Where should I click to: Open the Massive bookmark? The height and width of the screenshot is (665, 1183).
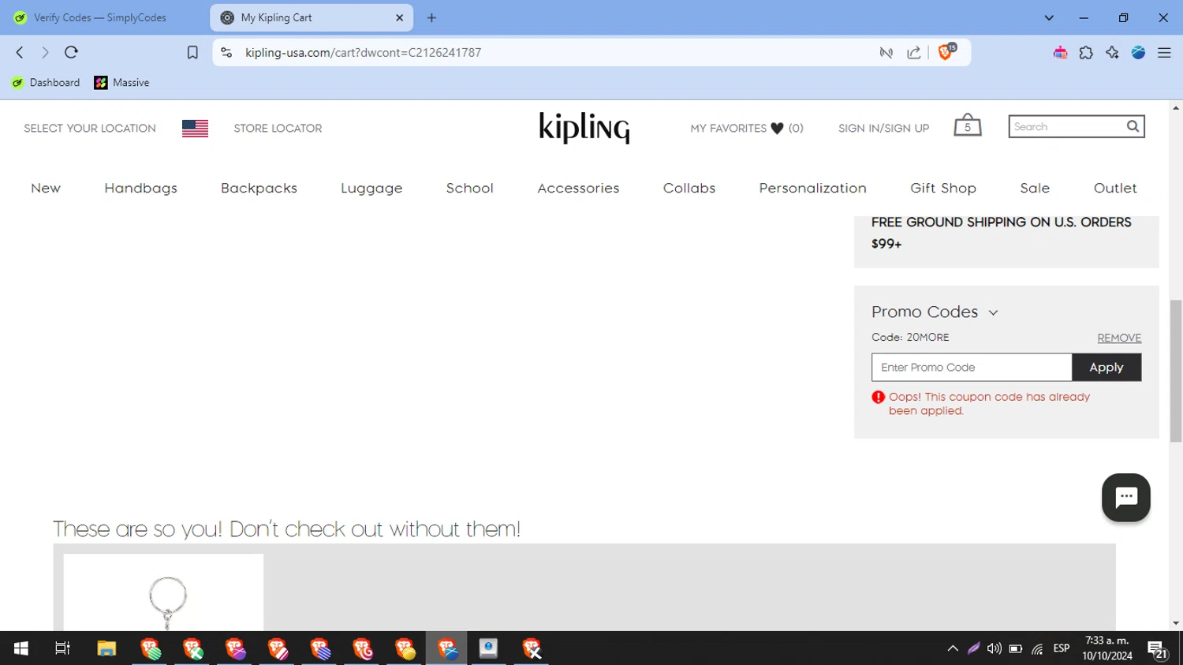click(121, 82)
